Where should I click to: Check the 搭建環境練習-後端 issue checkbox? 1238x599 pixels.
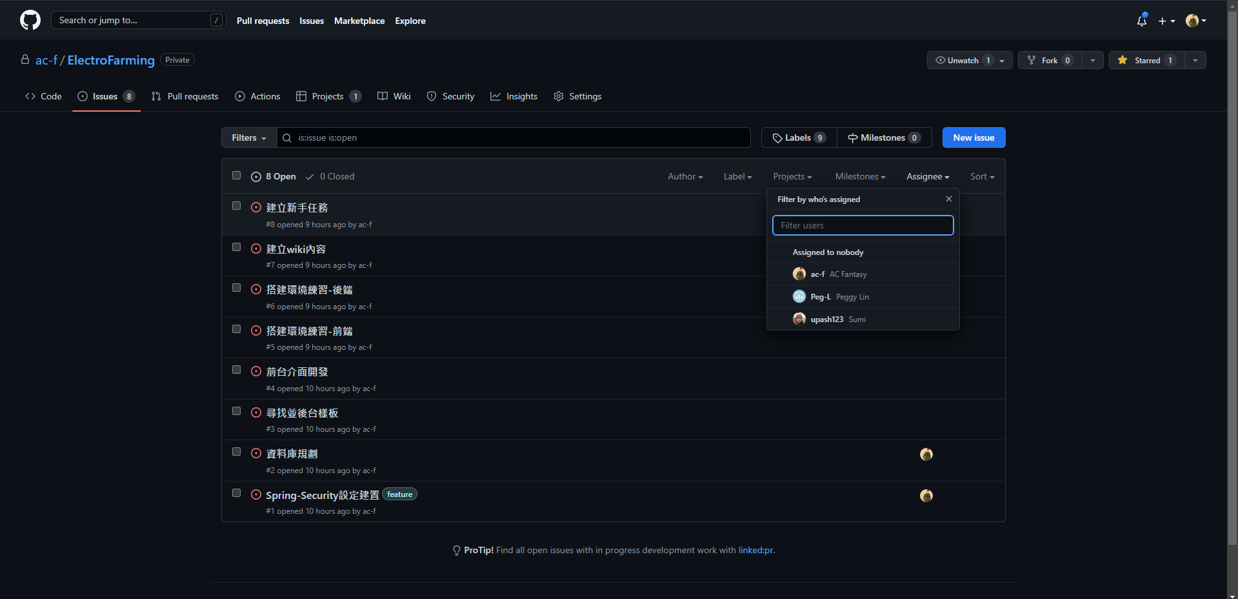point(237,288)
